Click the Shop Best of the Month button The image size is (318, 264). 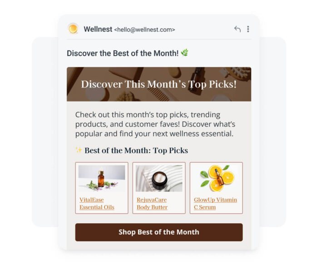159,232
